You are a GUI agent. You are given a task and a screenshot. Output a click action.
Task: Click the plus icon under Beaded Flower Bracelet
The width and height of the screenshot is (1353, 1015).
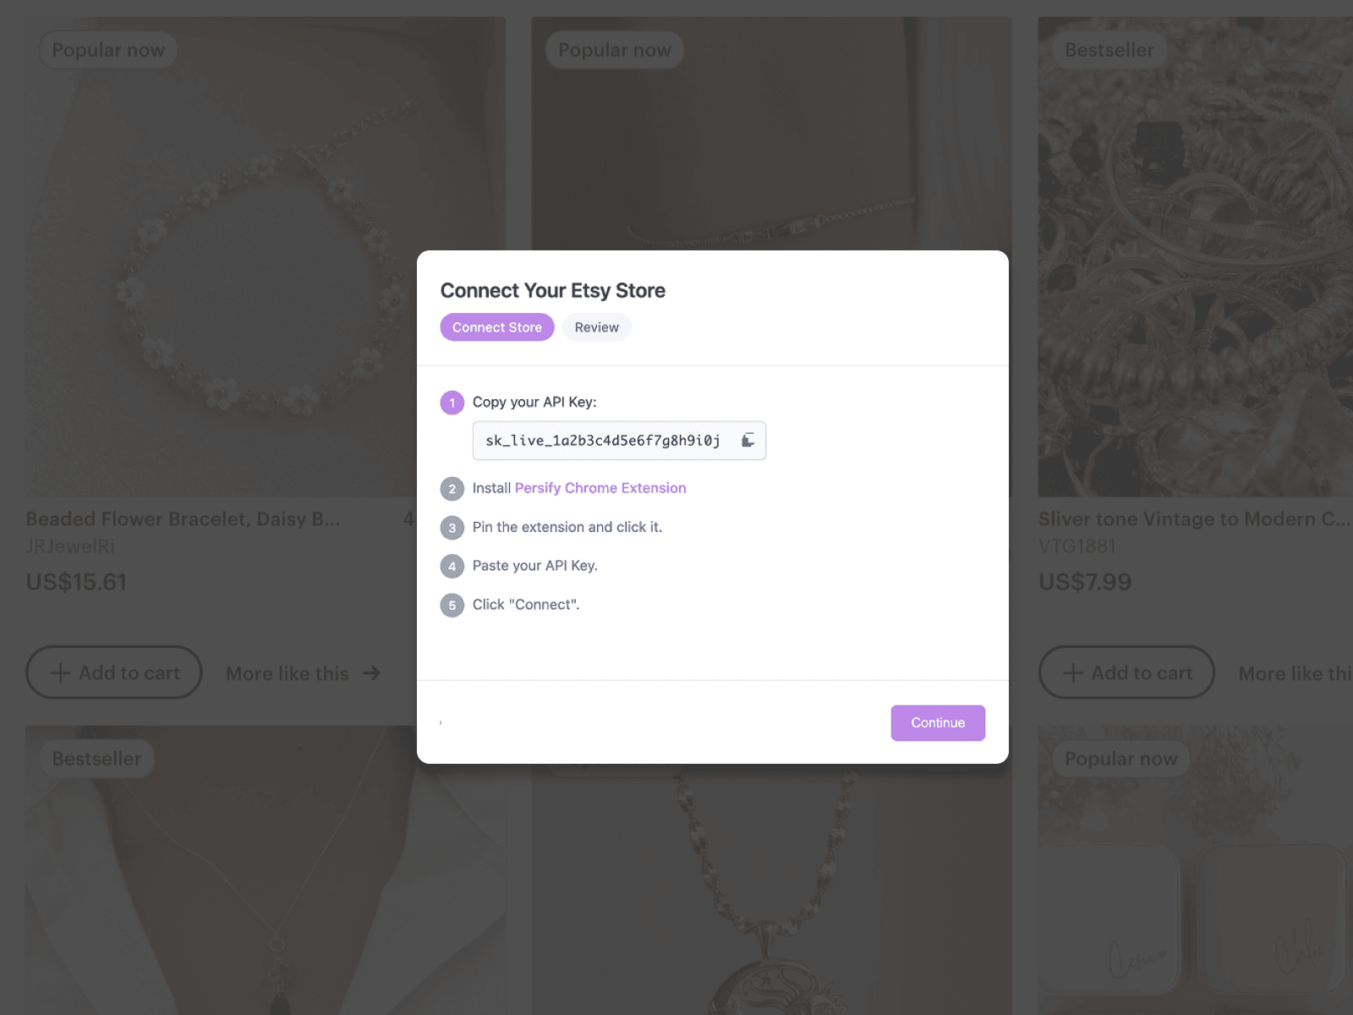[60, 673]
